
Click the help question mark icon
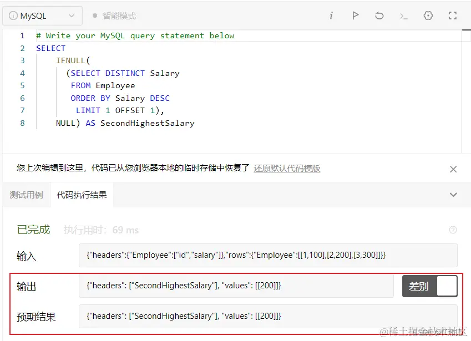pyautogui.click(x=453, y=230)
